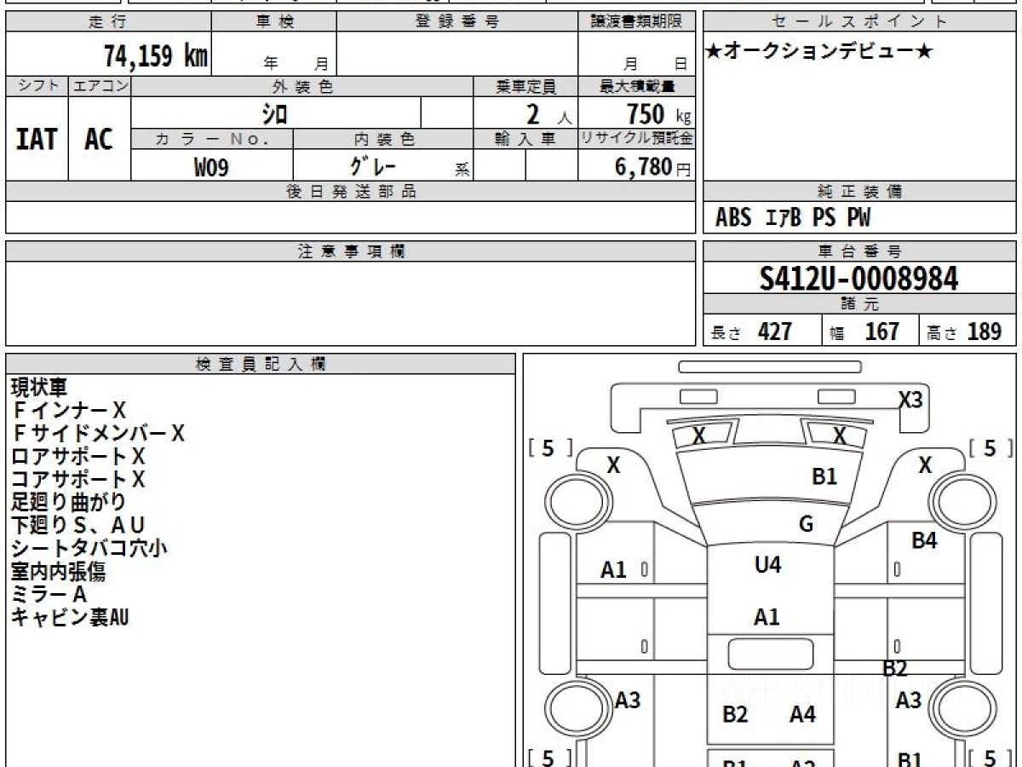Select the recycle deposit 6,780円

pos(652,167)
